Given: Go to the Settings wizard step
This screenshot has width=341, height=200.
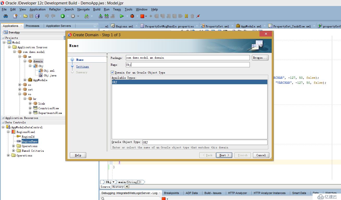Looking at the screenshot, I should pos(82,66).
